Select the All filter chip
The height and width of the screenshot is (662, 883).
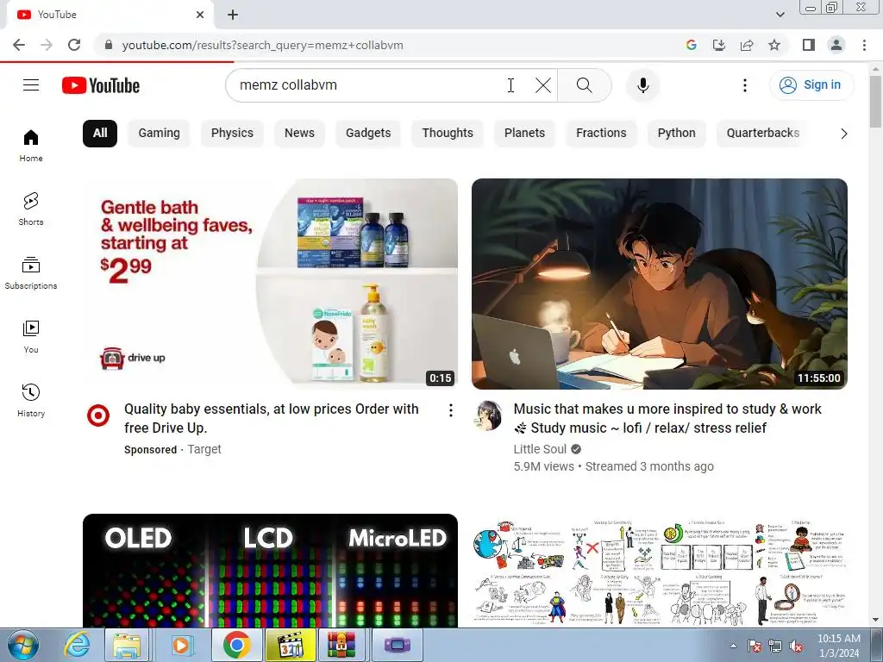100,134
